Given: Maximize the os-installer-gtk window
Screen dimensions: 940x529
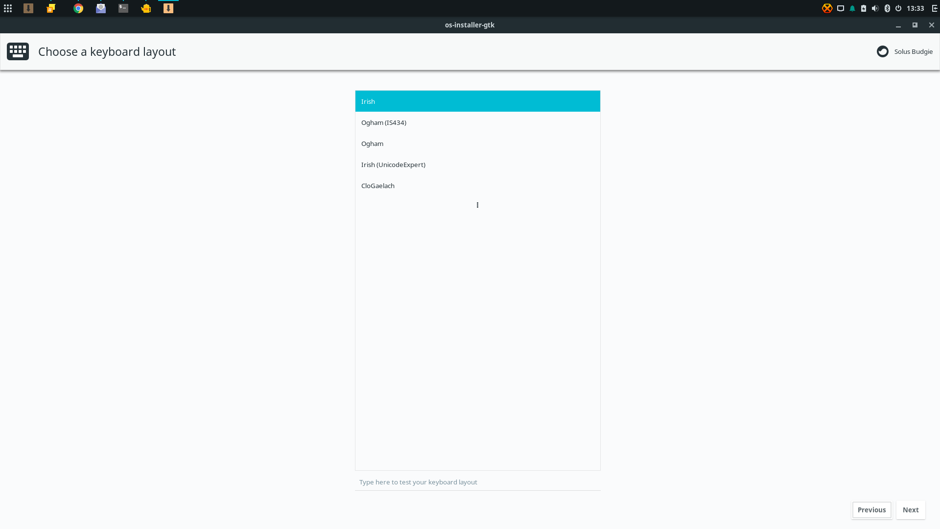Looking at the screenshot, I should (x=915, y=25).
